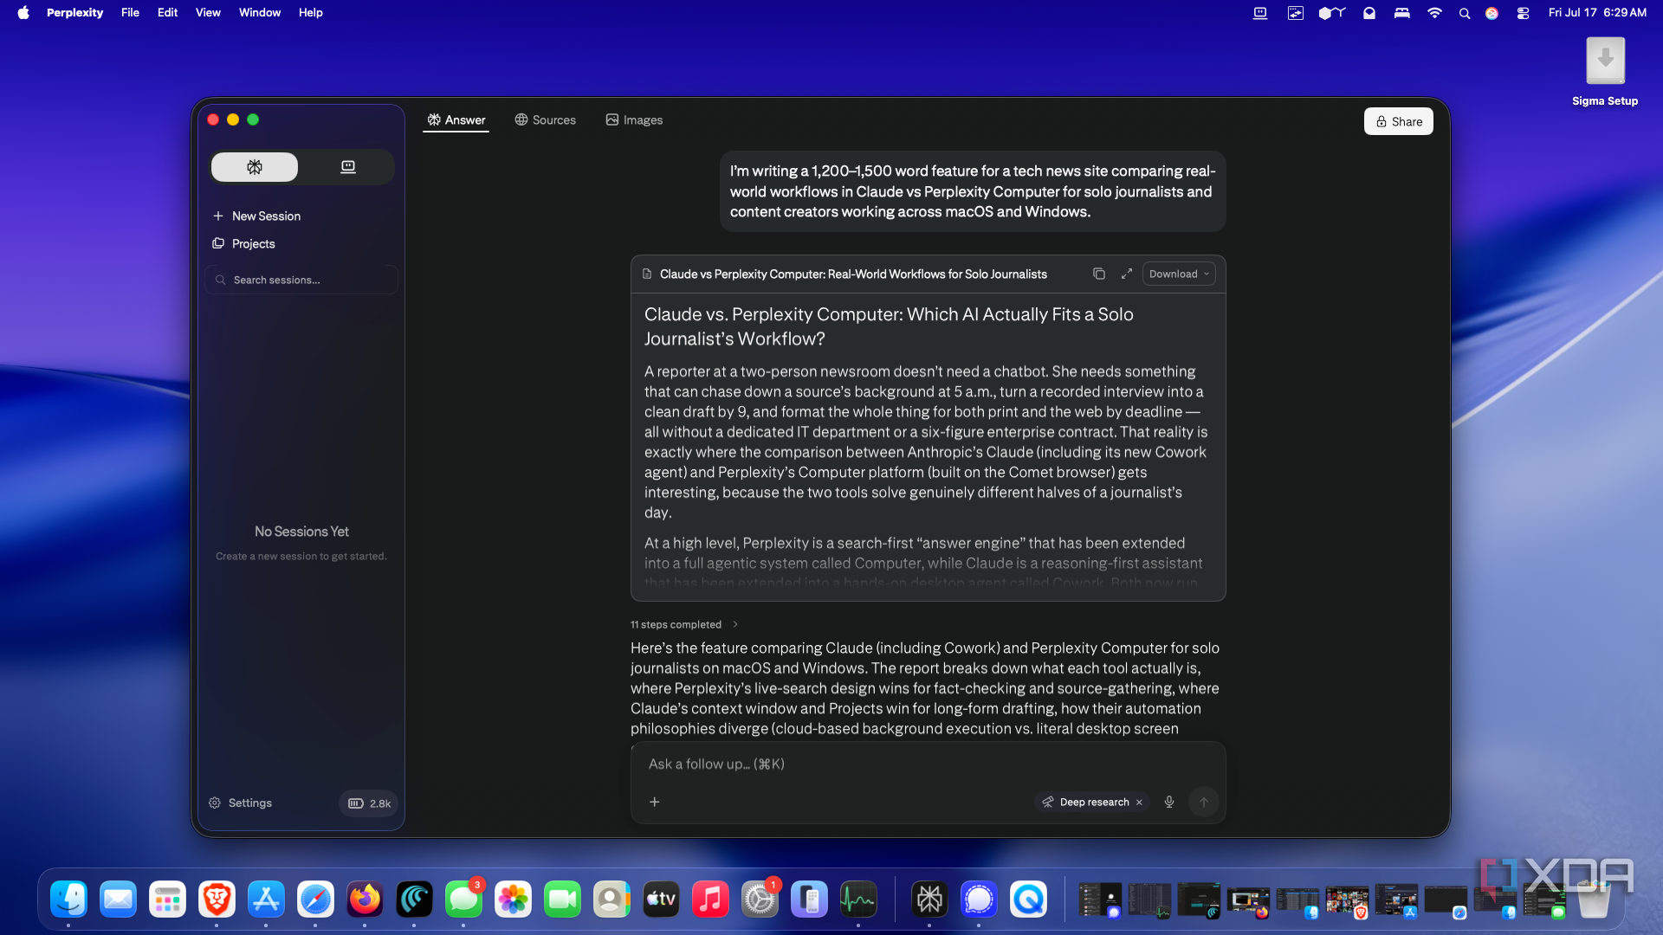Click the date and time in the menu bar

(1597, 12)
